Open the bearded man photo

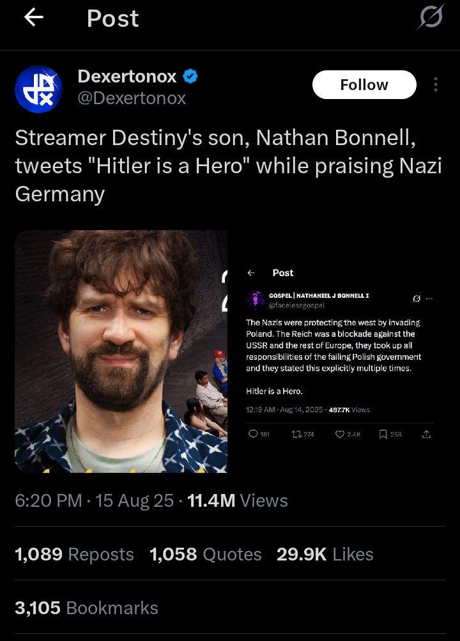click(x=121, y=351)
